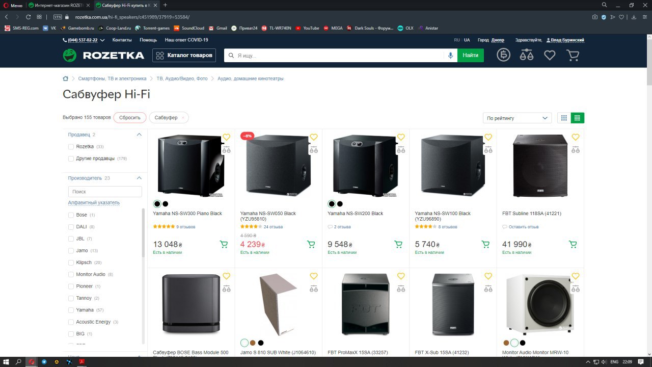
Task: Open user profile Влад Буринский
Action: coord(567,40)
